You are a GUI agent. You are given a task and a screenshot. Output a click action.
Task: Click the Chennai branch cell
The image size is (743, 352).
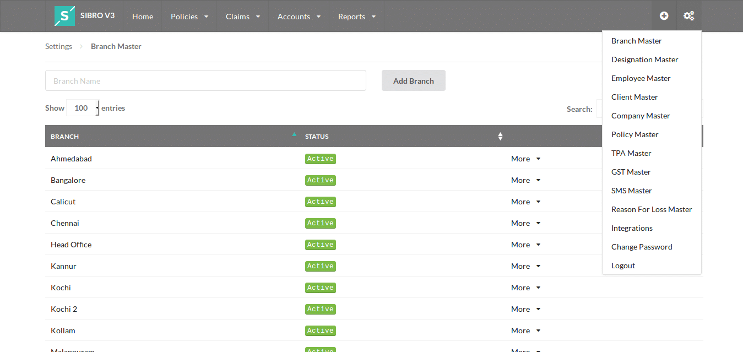172,223
